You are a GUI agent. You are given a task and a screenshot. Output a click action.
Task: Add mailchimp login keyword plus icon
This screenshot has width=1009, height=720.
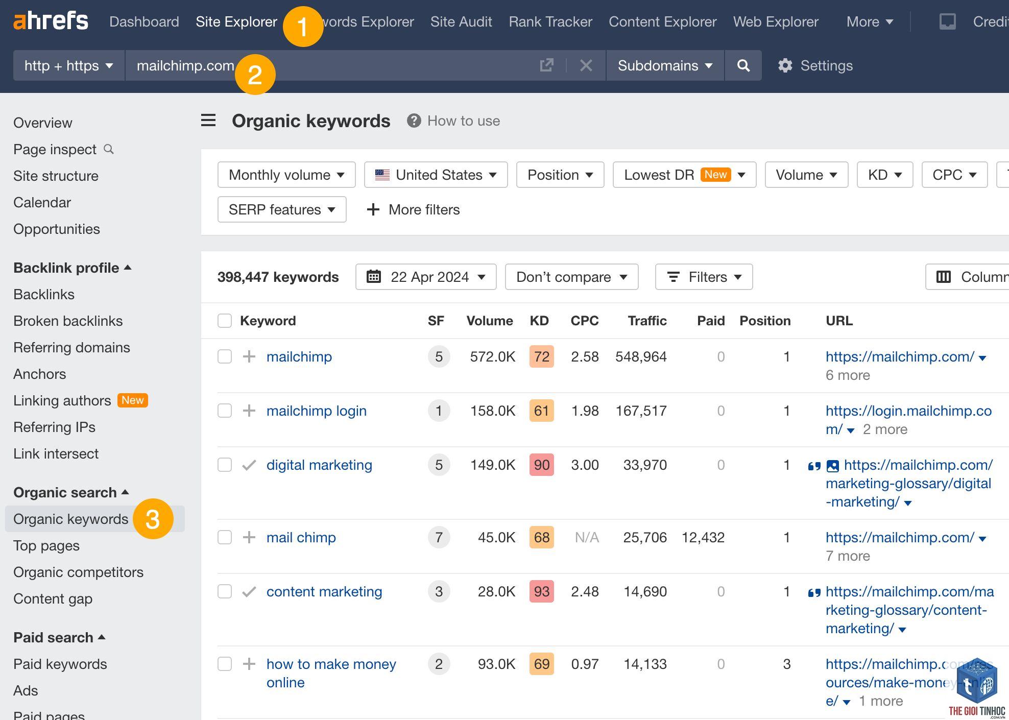point(249,411)
